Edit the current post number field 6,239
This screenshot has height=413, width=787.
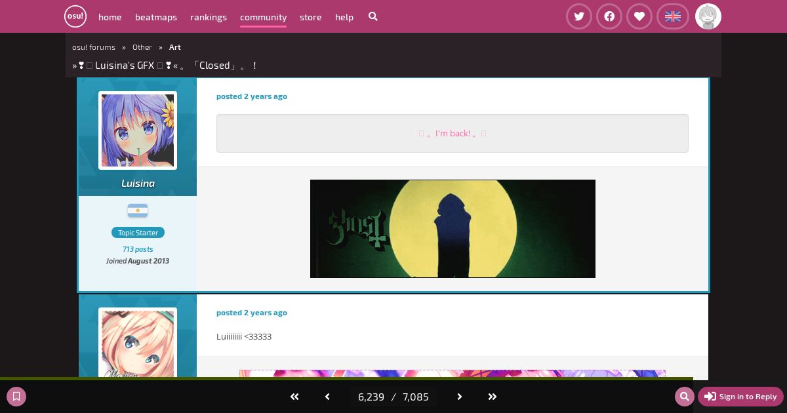[x=371, y=397]
